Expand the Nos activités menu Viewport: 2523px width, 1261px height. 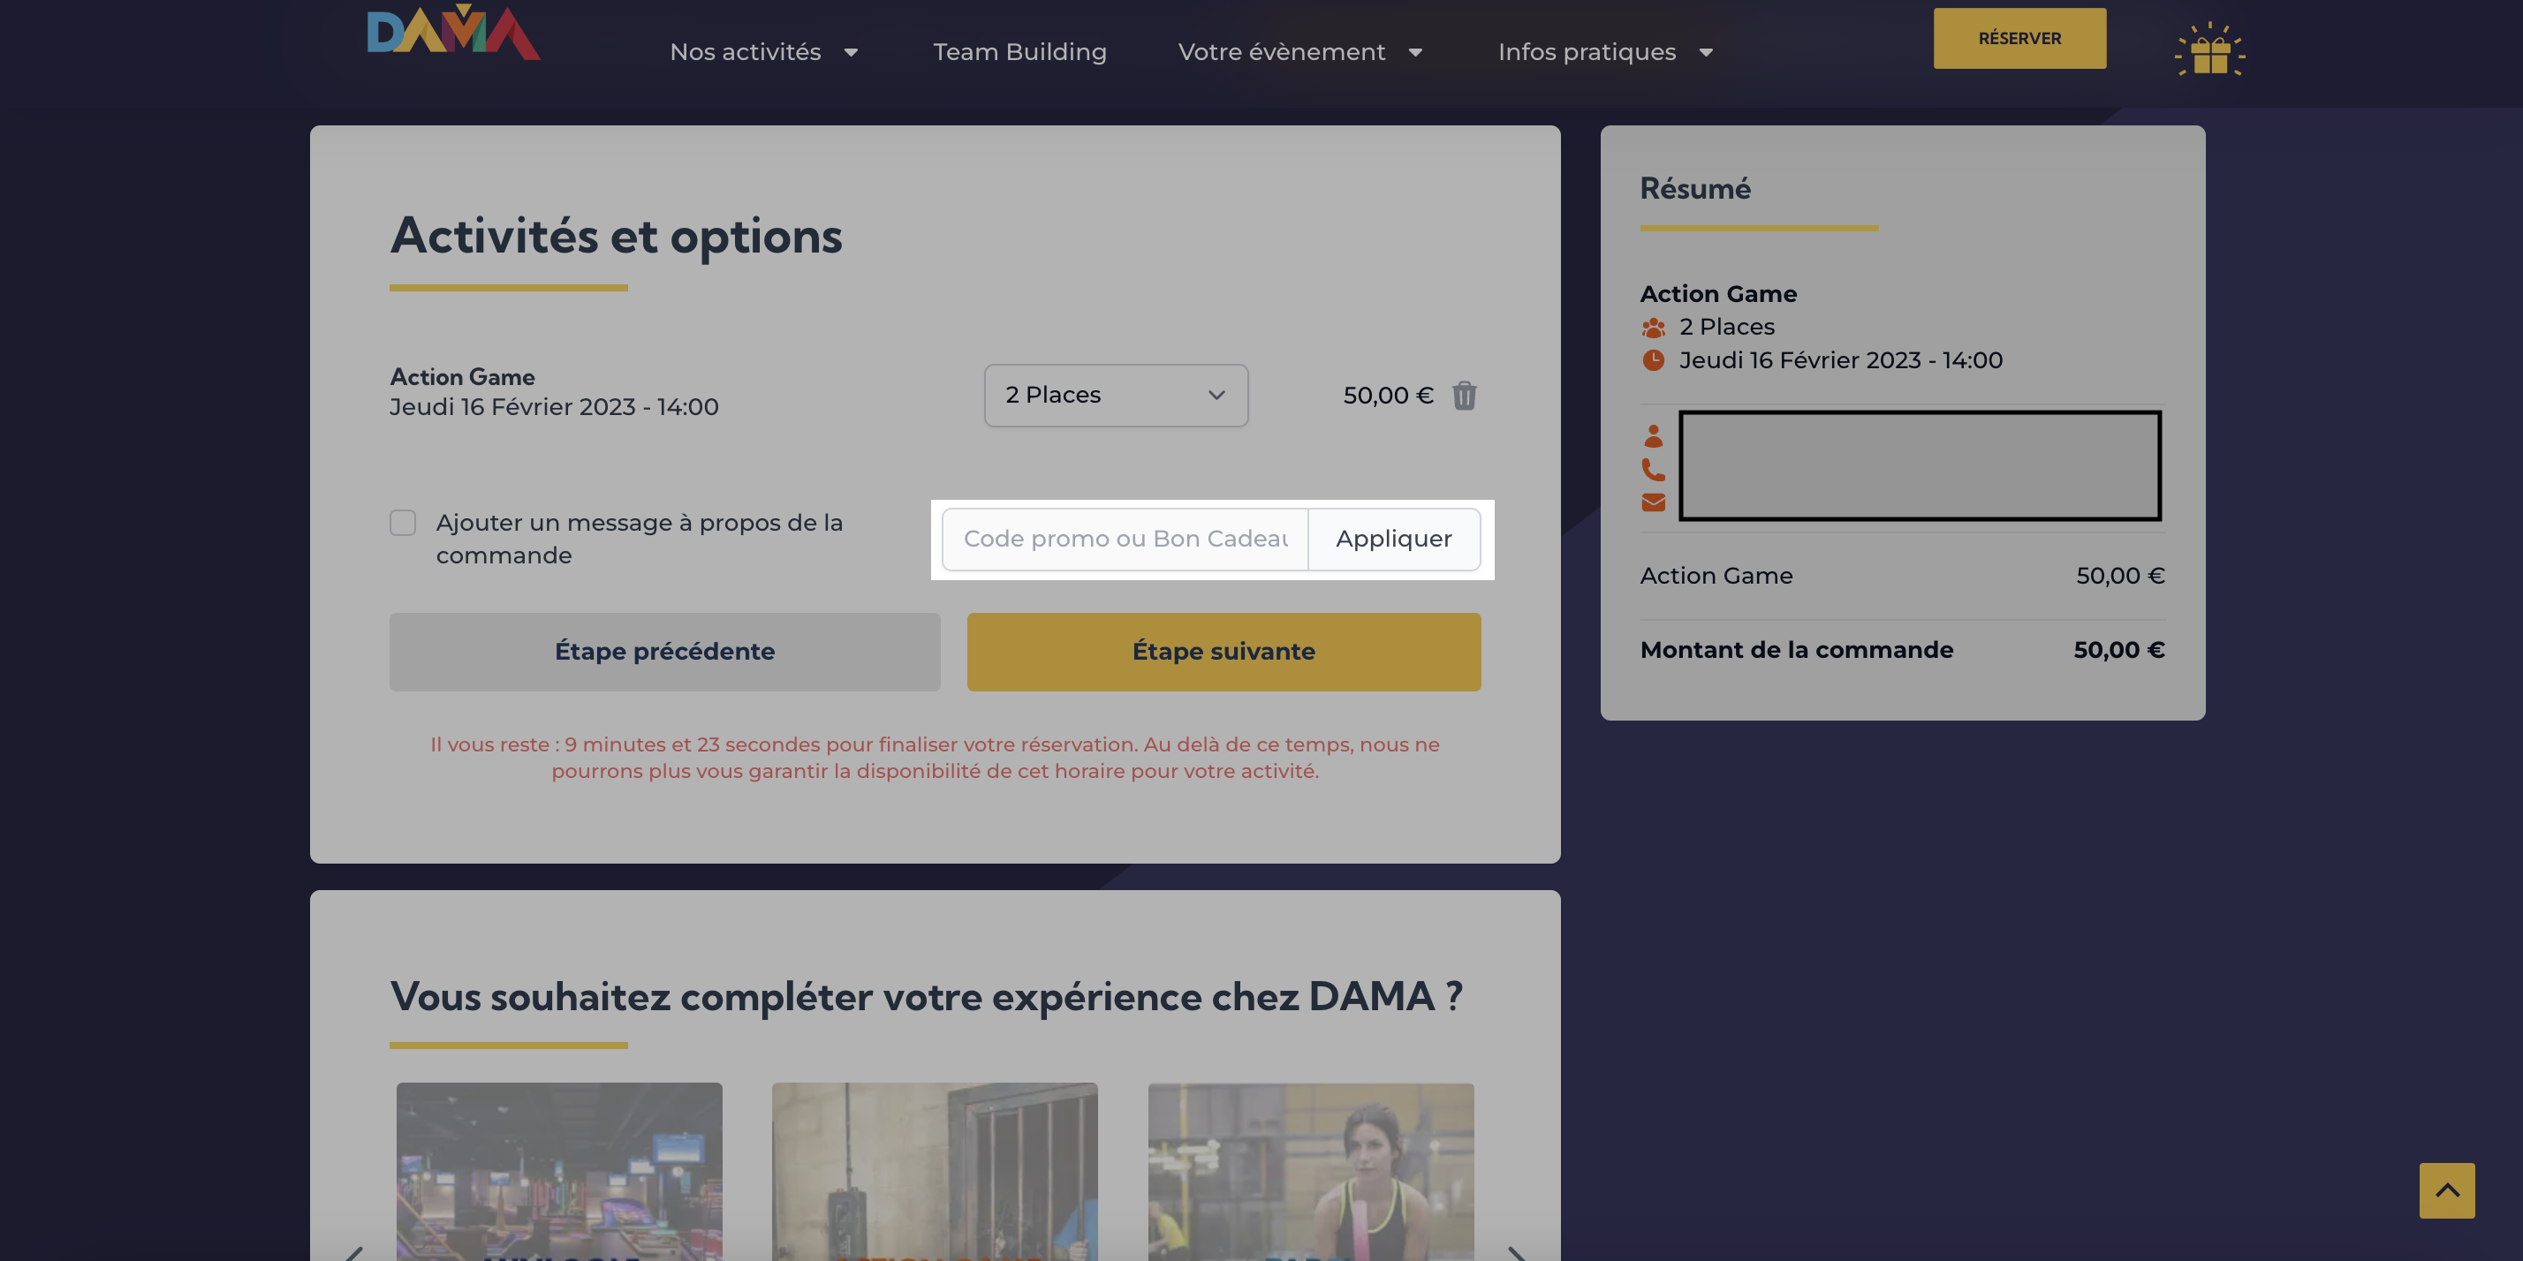point(764,52)
